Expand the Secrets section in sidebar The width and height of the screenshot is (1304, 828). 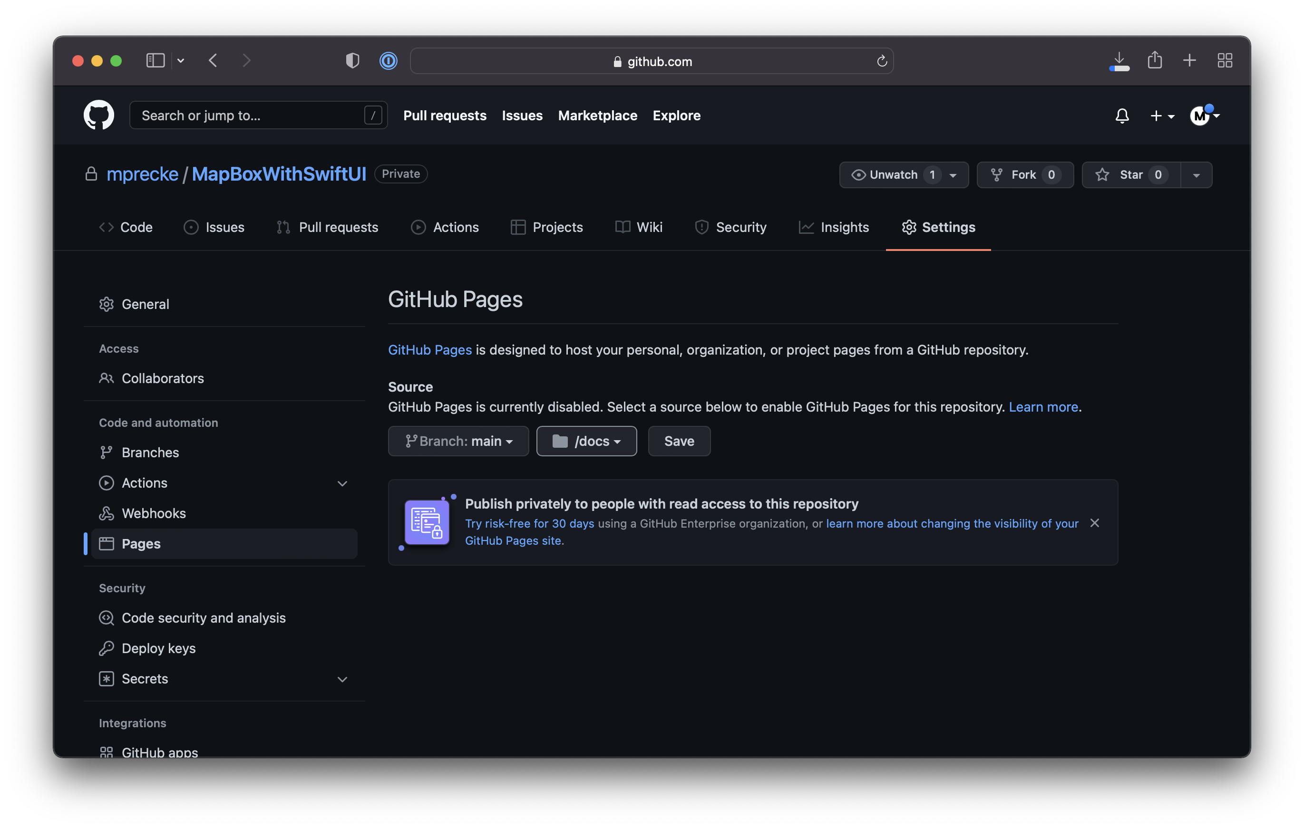(342, 679)
